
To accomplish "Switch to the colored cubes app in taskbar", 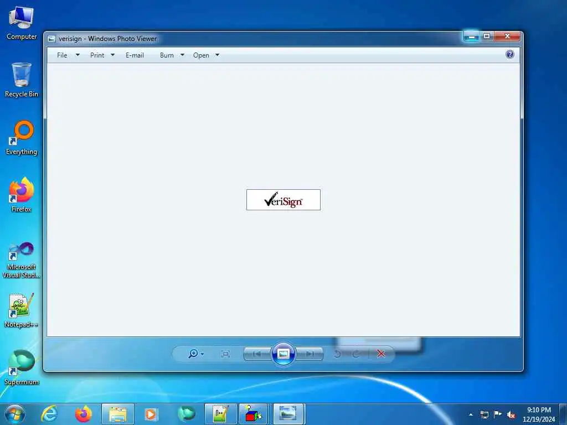I will click(x=254, y=414).
